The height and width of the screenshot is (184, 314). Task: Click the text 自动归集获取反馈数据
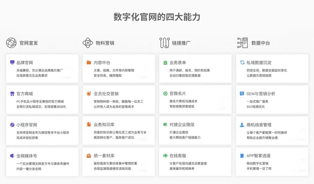click(185, 76)
